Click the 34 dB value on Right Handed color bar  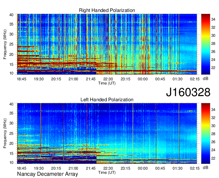point(213,19)
